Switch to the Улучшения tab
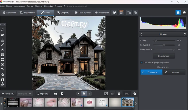 [9, 13]
